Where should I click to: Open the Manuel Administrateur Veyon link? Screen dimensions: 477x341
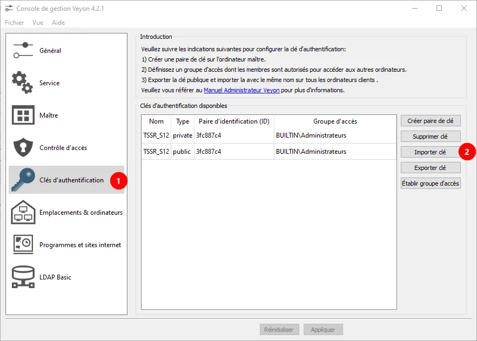coord(241,90)
